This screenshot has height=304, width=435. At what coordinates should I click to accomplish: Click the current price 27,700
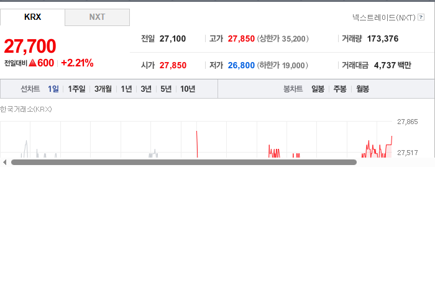coord(30,46)
